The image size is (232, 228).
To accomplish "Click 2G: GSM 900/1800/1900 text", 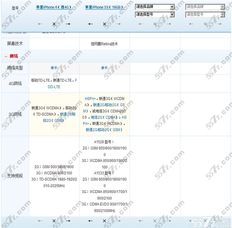I will click(54, 167).
